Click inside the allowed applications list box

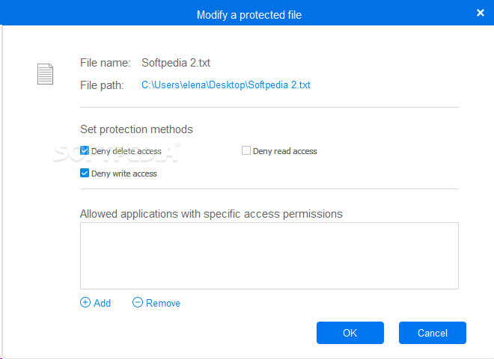click(269, 255)
